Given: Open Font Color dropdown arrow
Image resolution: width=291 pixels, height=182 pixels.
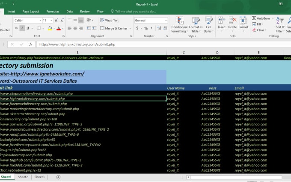Looking at the screenshot, I should coord(63,28).
